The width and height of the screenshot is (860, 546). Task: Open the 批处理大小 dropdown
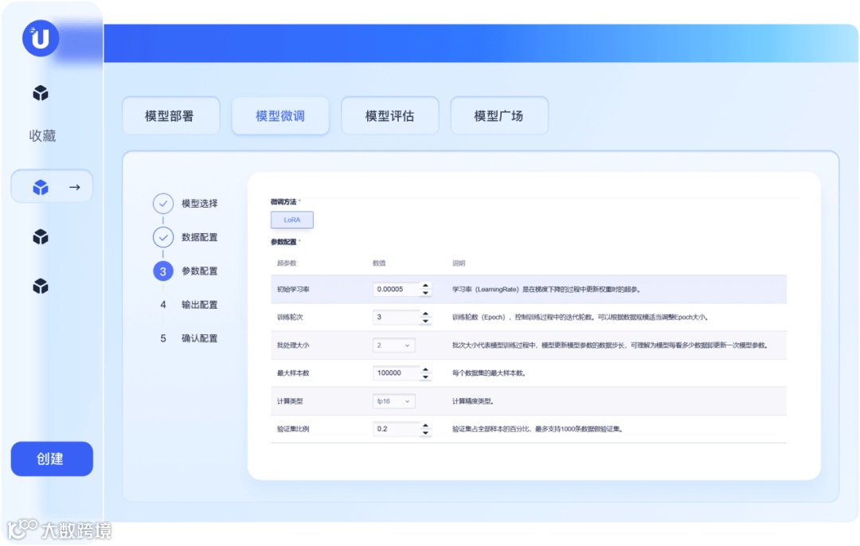(394, 345)
